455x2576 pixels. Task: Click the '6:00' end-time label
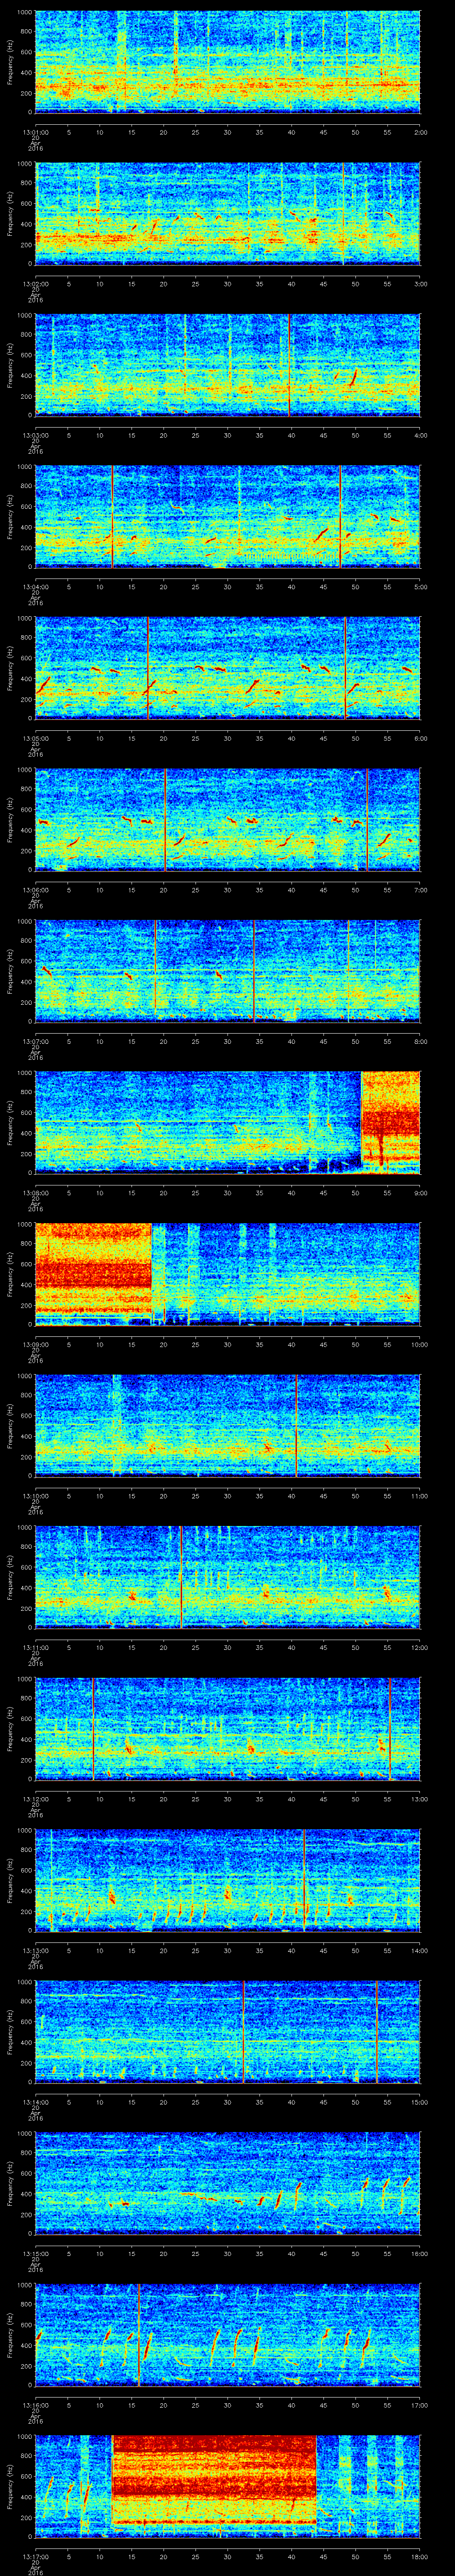(x=420, y=737)
